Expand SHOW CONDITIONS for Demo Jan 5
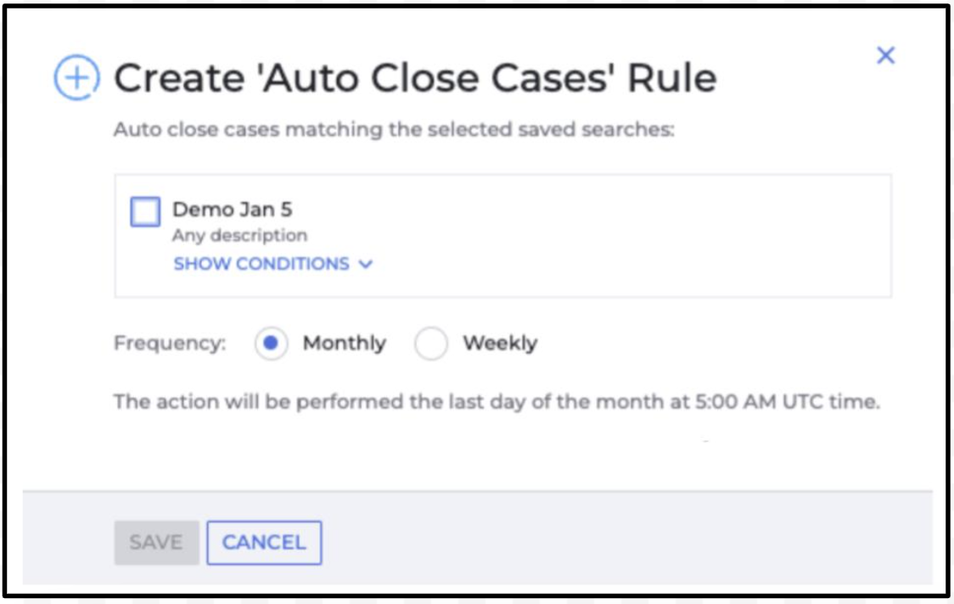The height and width of the screenshot is (604, 954). [x=272, y=263]
